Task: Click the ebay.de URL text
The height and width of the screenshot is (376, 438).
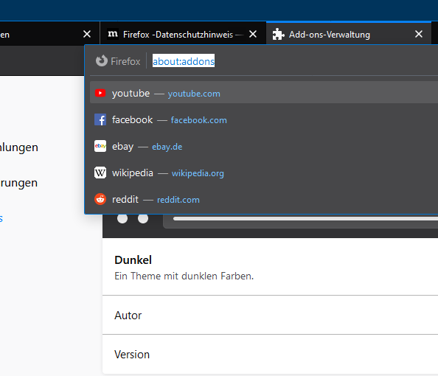Action: point(167,147)
